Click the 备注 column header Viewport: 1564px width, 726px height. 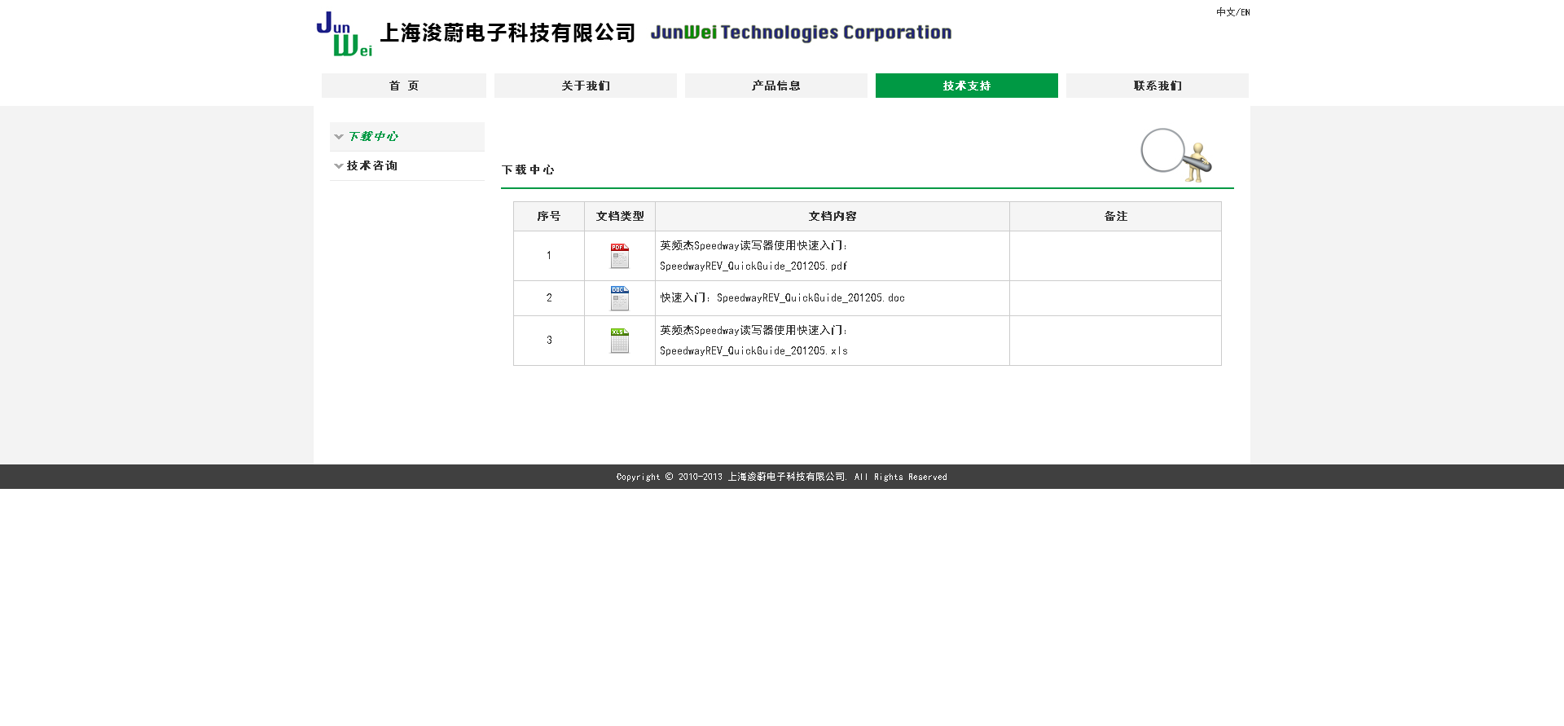point(1115,217)
